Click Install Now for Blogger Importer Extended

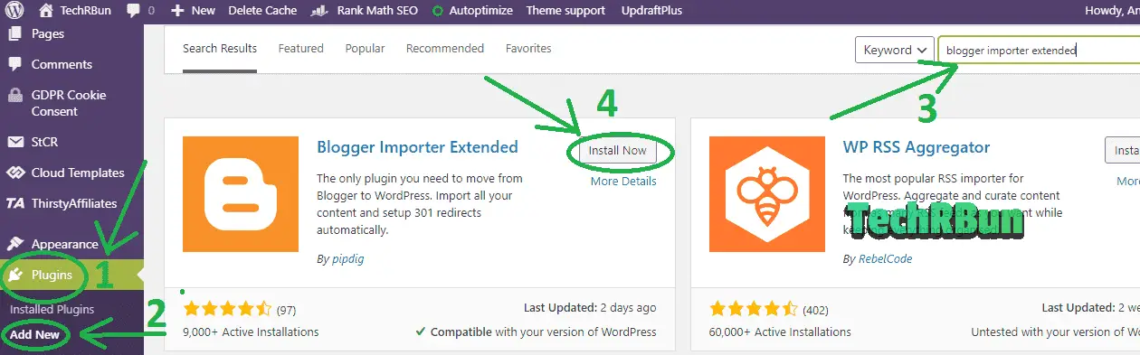click(x=618, y=151)
